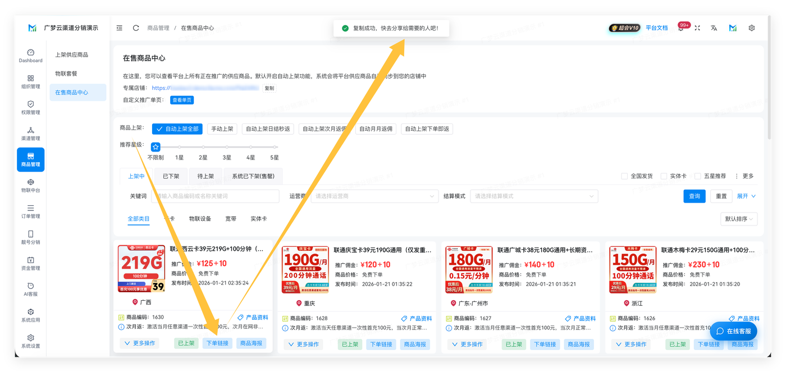Open 资金管理 in the sidebar

pyautogui.click(x=30, y=264)
